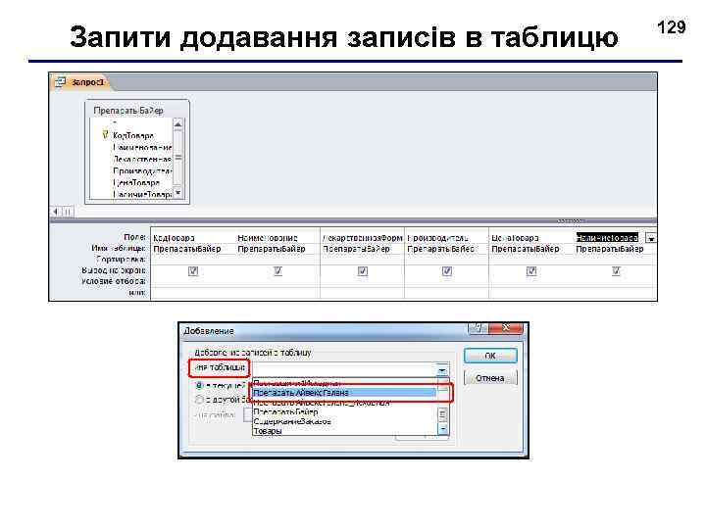706x529 pixels.
Task: Click the yellow primary key icon beside КодТовара
Action: pos(105,134)
